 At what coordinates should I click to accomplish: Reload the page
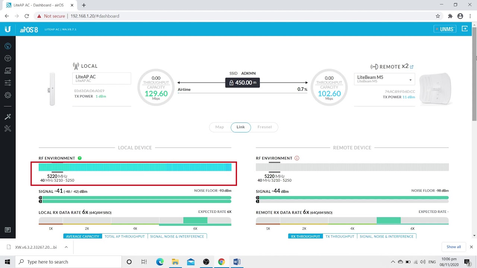click(27, 16)
